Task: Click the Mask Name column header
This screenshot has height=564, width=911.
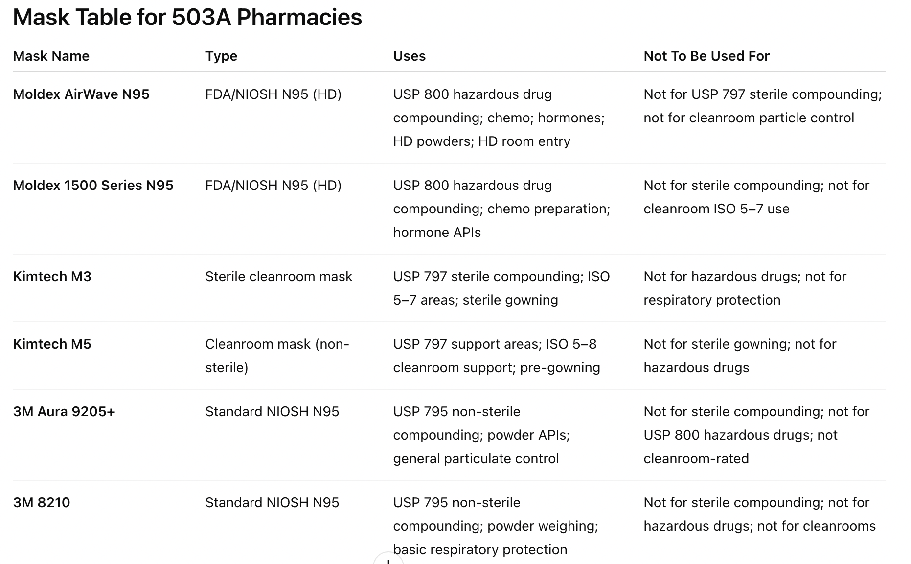Action: (51, 56)
